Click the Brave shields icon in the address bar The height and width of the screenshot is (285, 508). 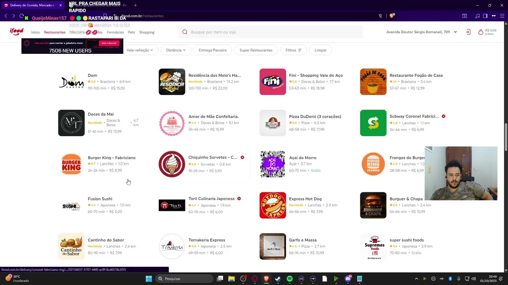392,16
